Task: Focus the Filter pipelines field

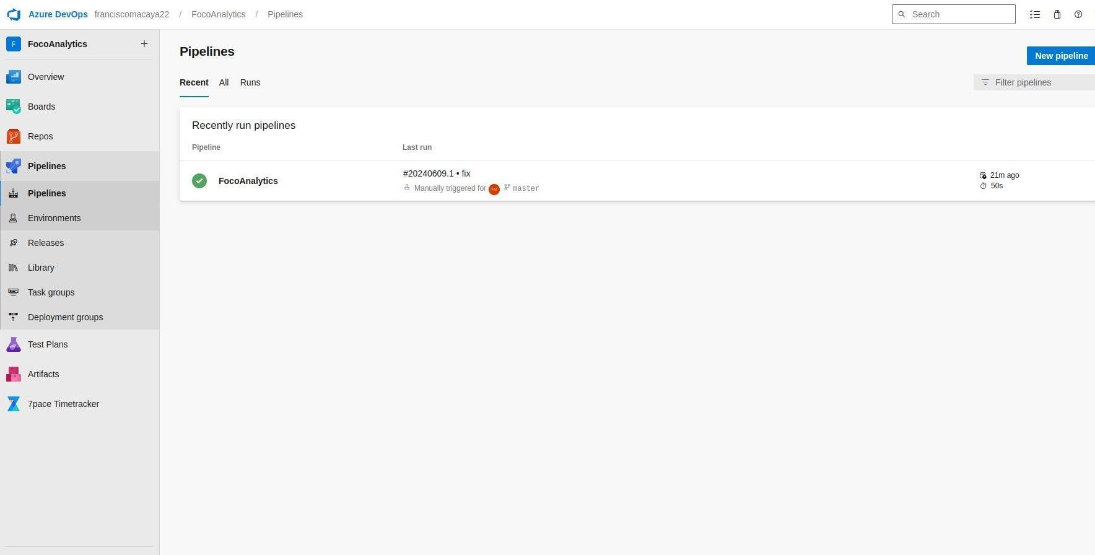Action: click(1034, 82)
